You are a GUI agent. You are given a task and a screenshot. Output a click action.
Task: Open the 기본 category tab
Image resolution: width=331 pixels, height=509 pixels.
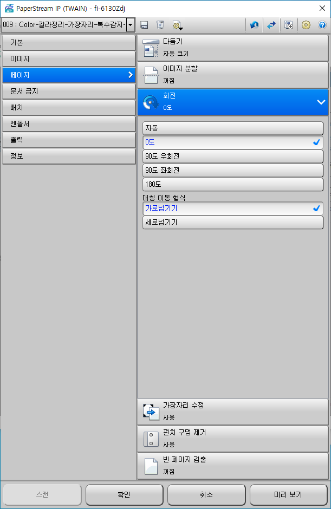pos(69,43)
